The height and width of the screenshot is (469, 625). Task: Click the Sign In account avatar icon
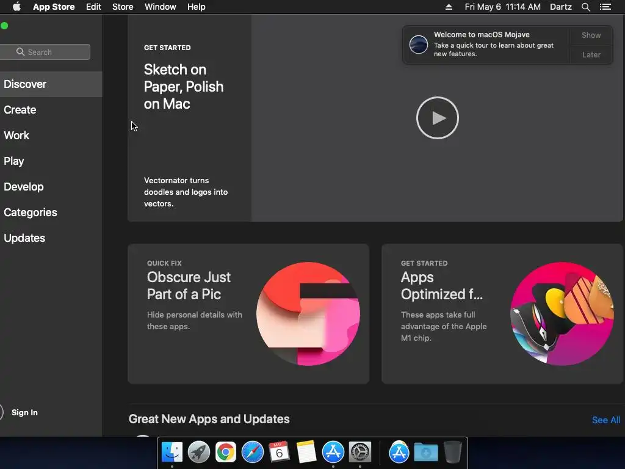coord(1,412)
